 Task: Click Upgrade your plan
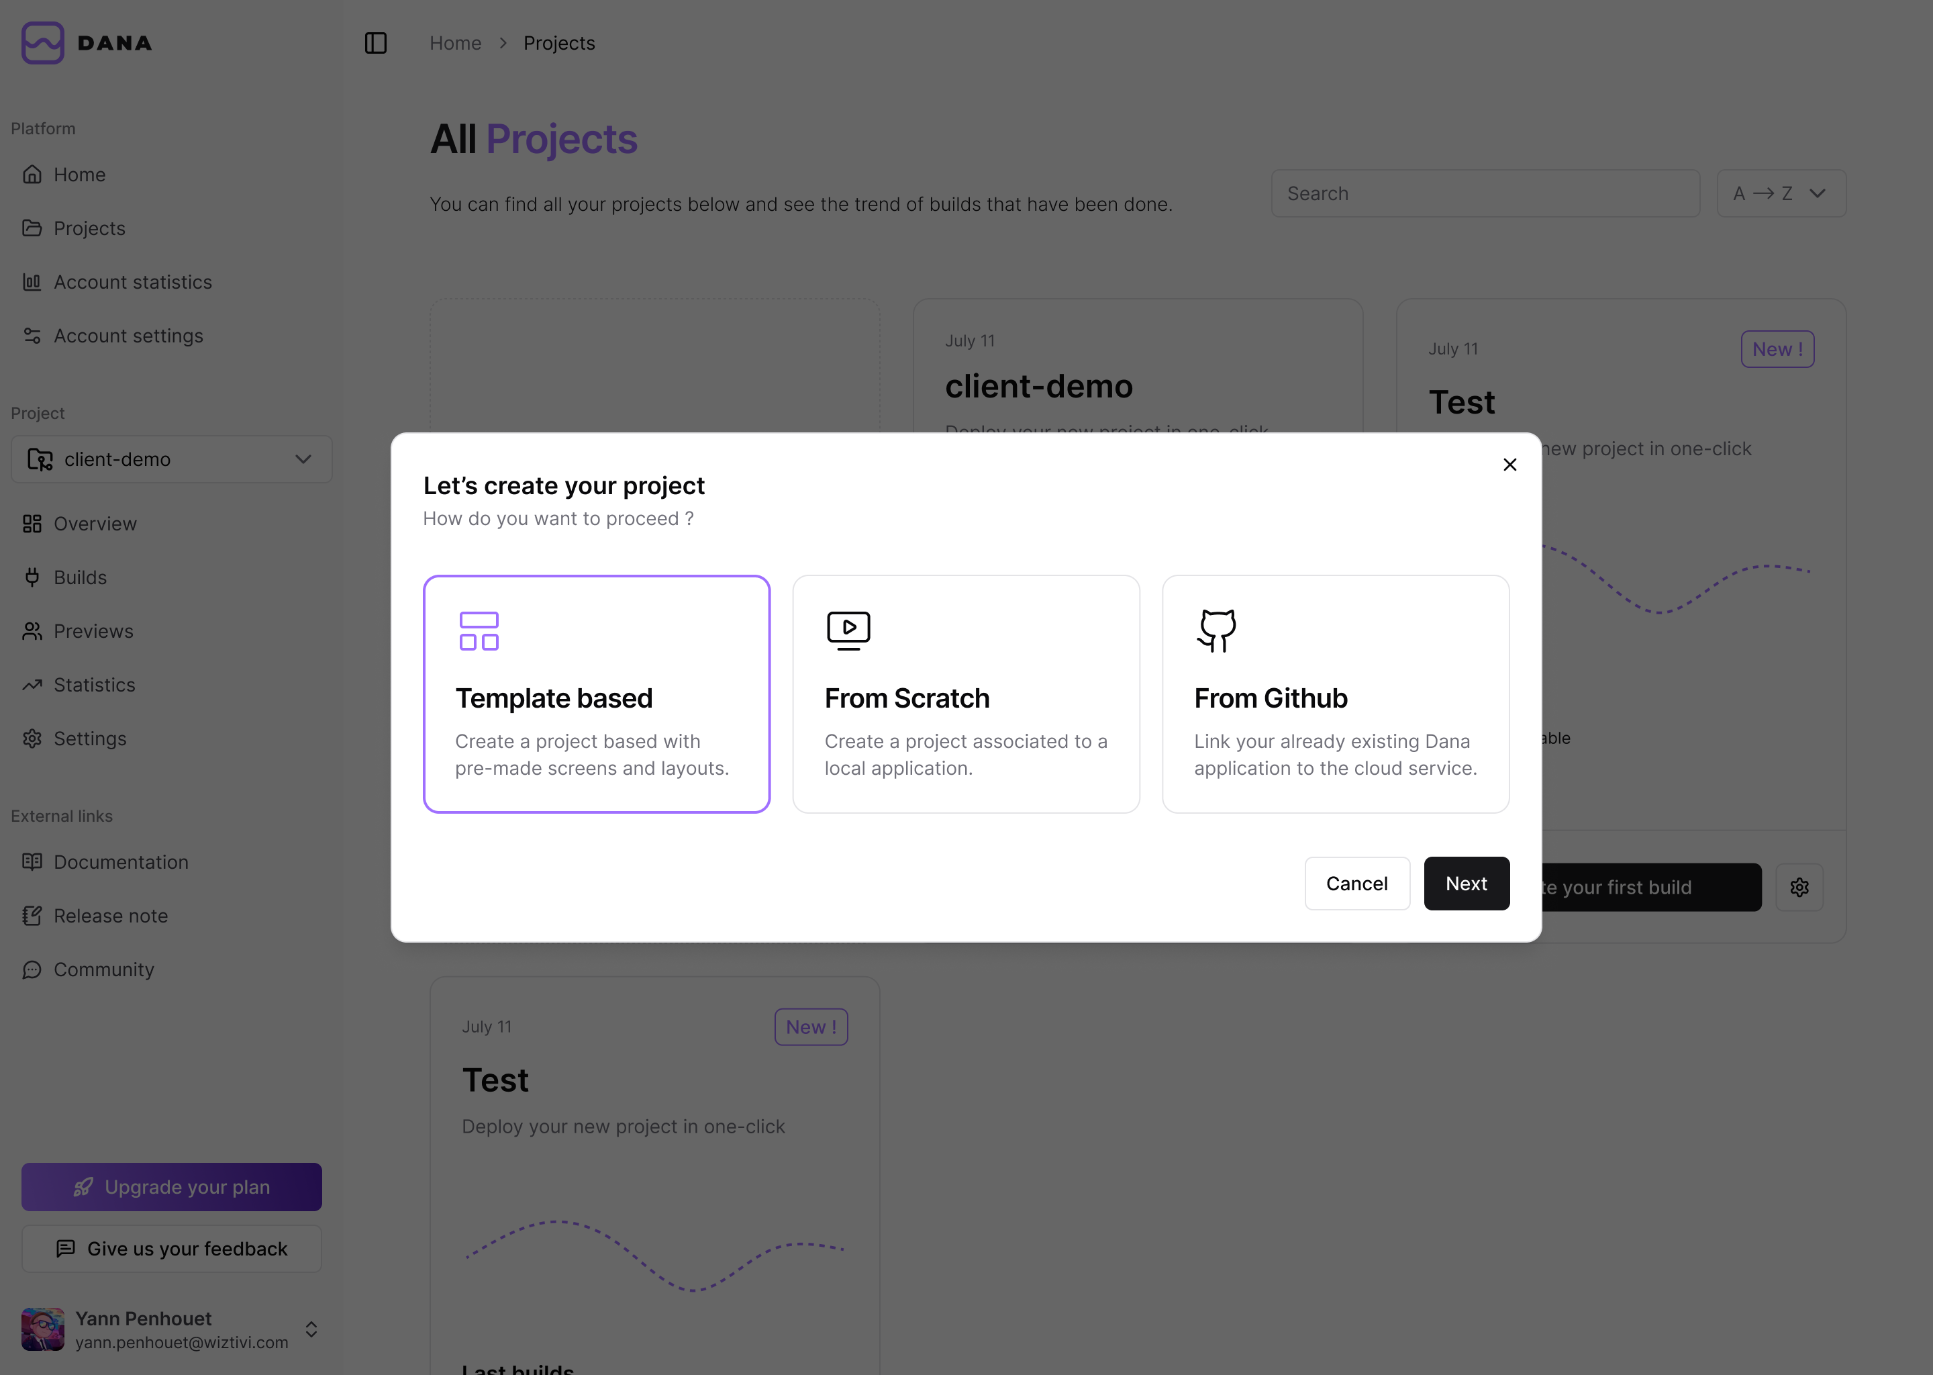coord(171,1186)
